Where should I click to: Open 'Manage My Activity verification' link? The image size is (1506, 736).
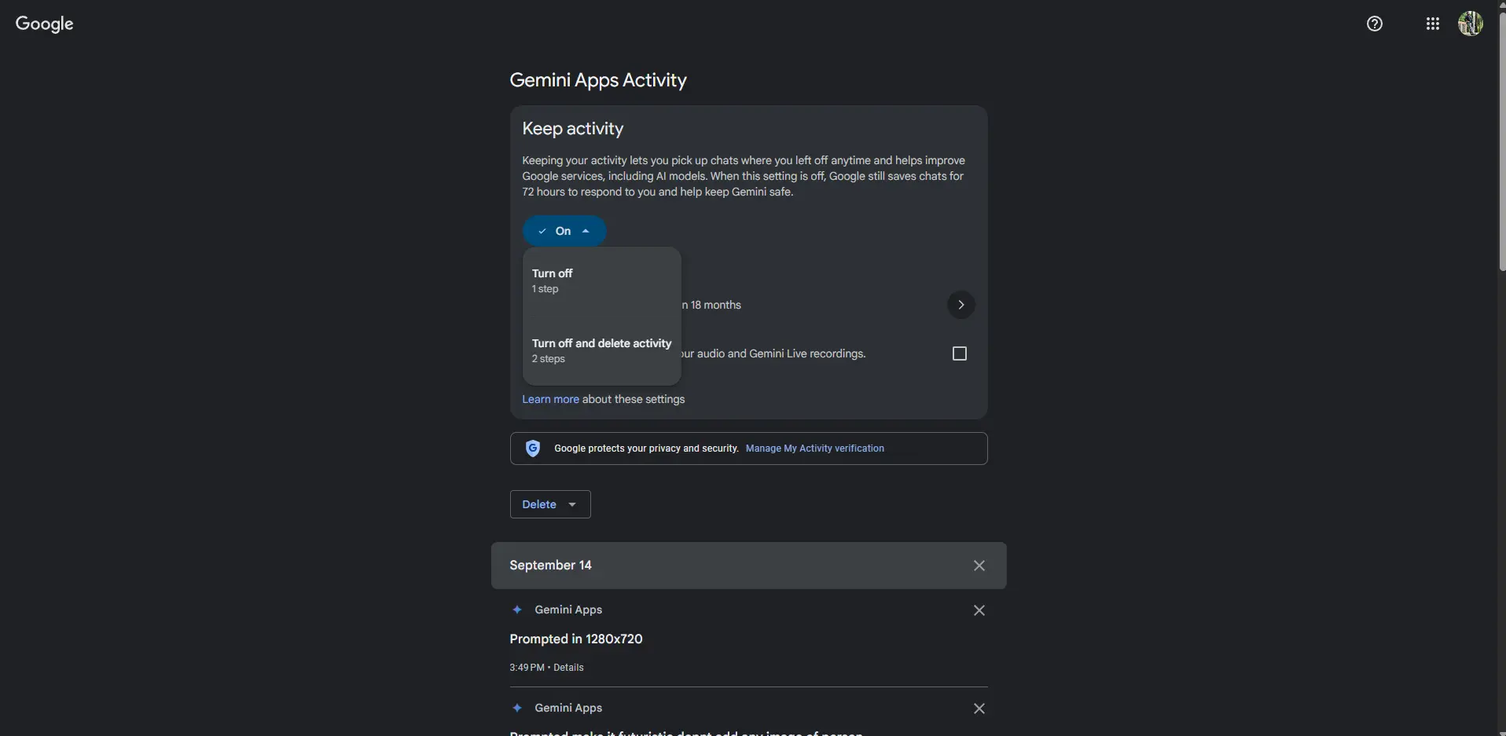[x=814, y=449]
